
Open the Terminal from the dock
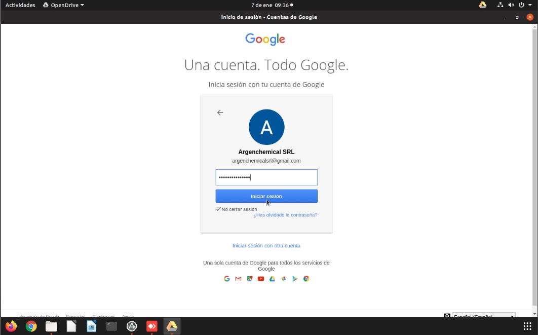pos(111,326)
